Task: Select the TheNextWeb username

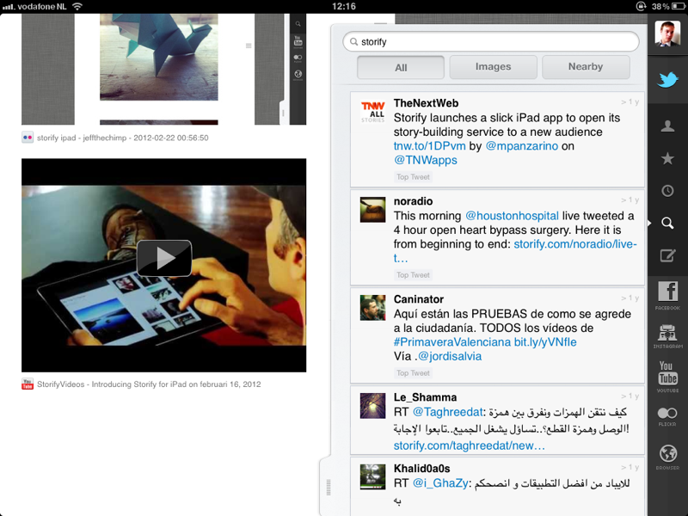Action: tap(426, 103)
